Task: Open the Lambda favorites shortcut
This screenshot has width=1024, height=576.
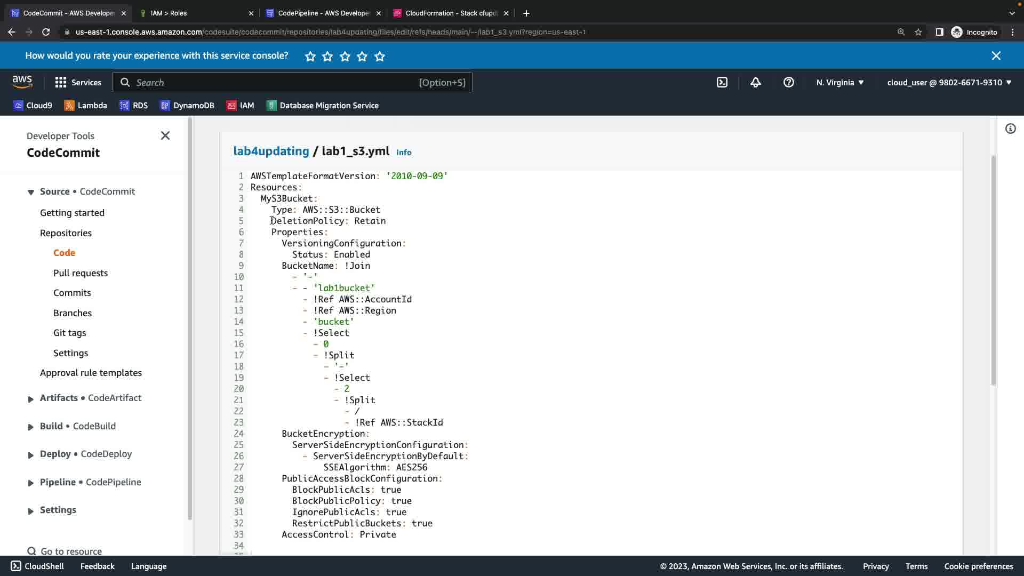Action: coord(85,106)
